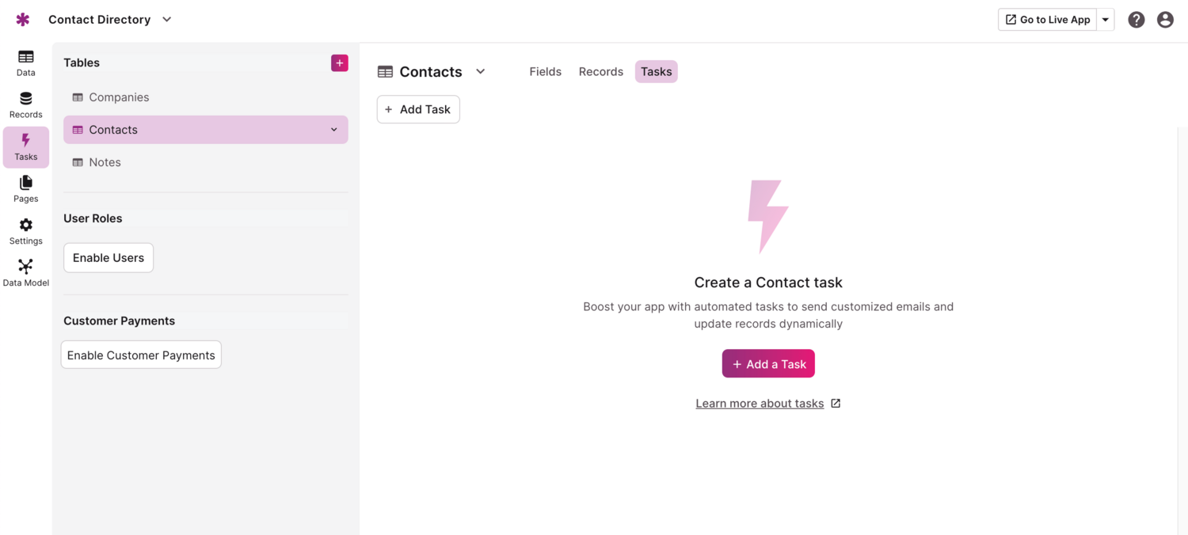Viewport: 1188px width, 535px height.
Task: Switch to the Records tab
Action: pos(601,72)
